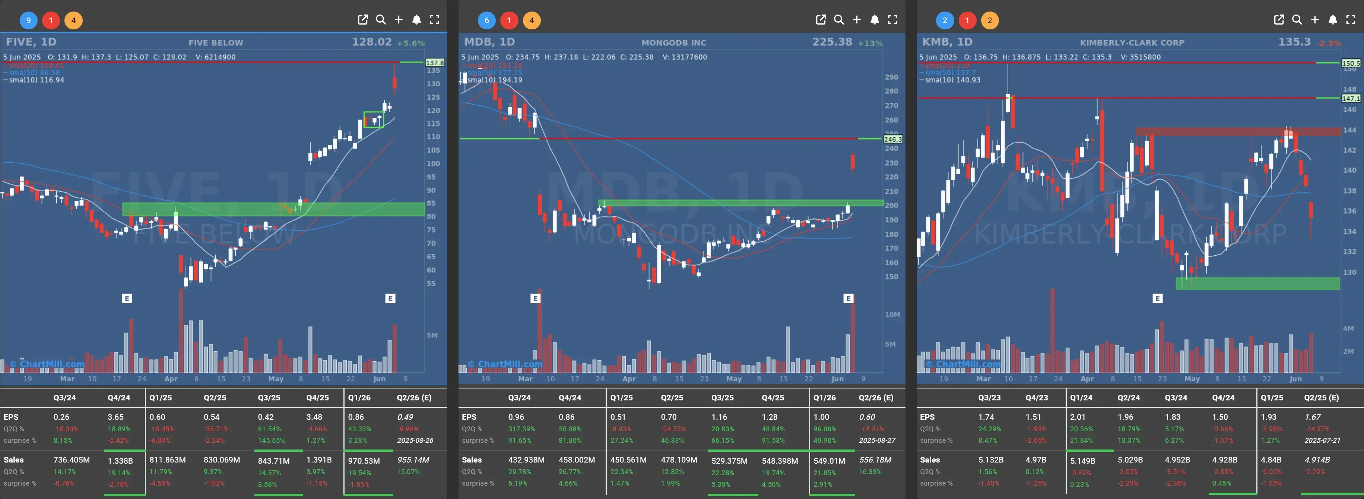Click MDB next earnings date 2025-08-27
Screen dimensions: 1364x499
877,440
